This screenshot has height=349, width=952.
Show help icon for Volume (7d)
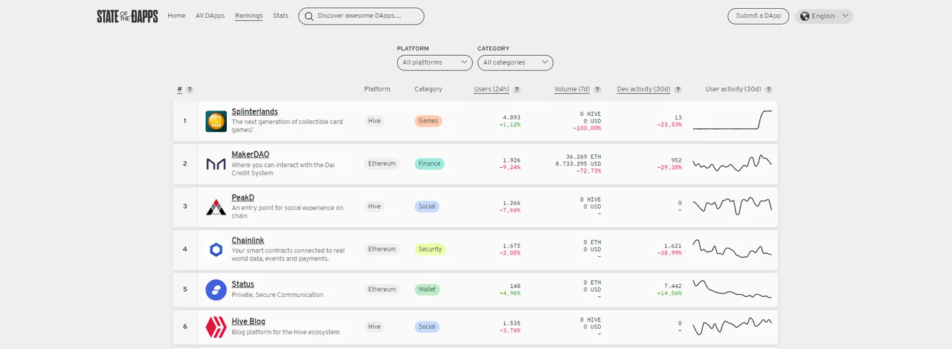597,90
